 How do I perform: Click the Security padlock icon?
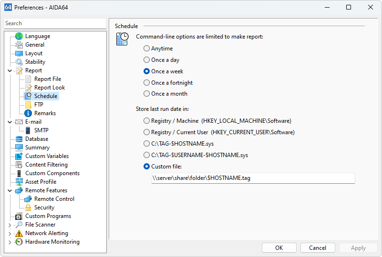[x=28, y=208]
